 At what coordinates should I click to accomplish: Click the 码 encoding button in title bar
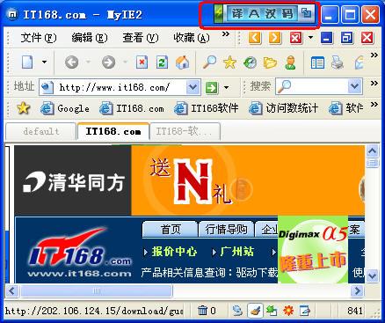point(287,13)
